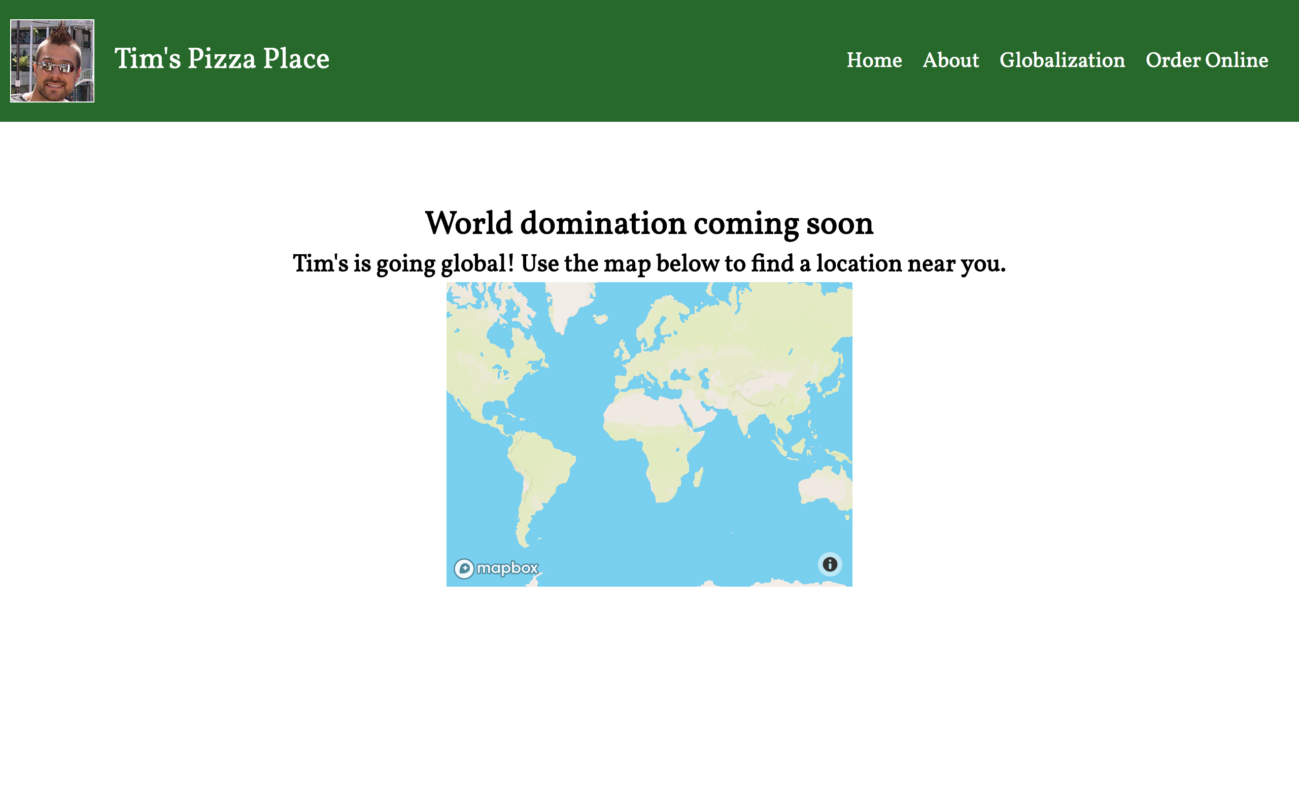Click the 'Tim's is going global' subheading

point(649,264)
